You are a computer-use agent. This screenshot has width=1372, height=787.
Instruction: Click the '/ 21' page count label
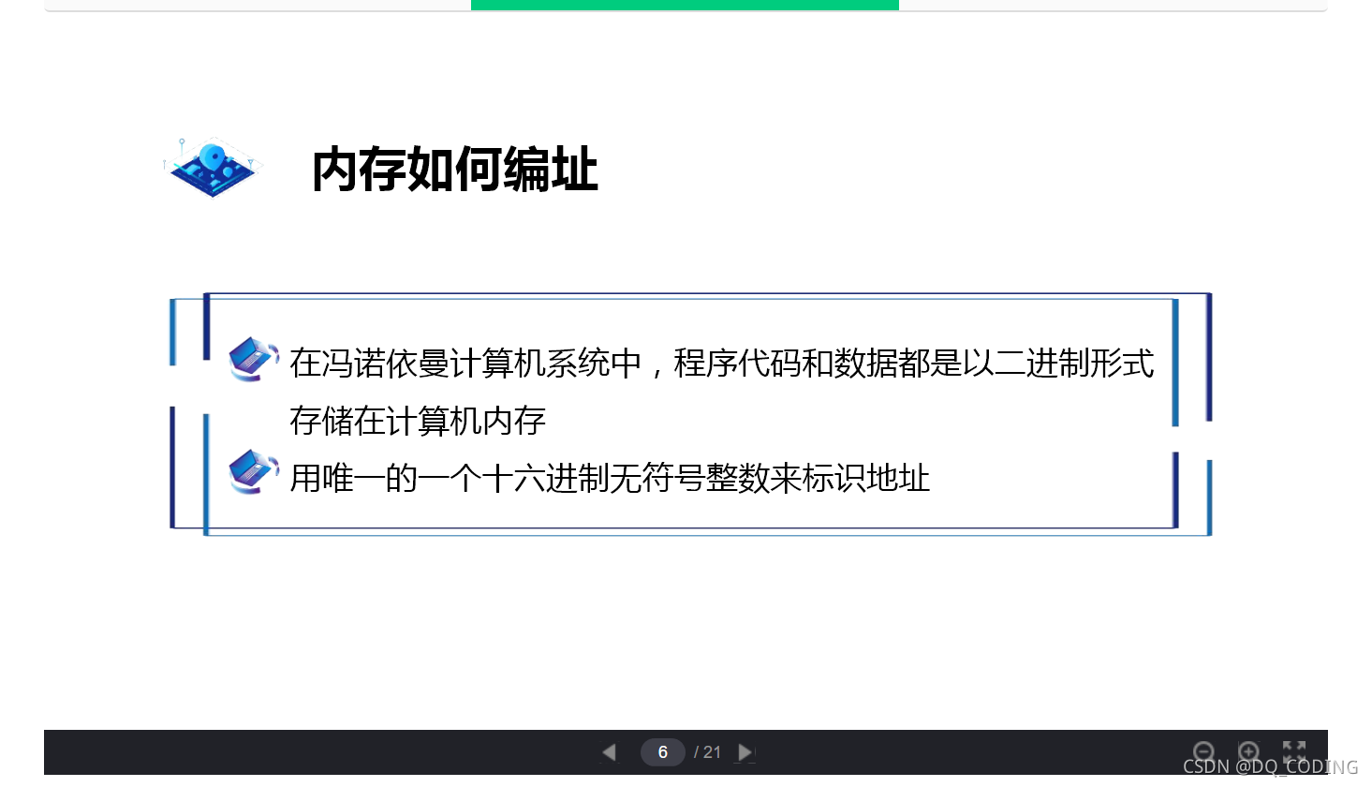708,751
